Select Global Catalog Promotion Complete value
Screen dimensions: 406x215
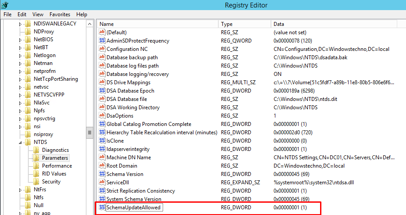tap(149, 124)
